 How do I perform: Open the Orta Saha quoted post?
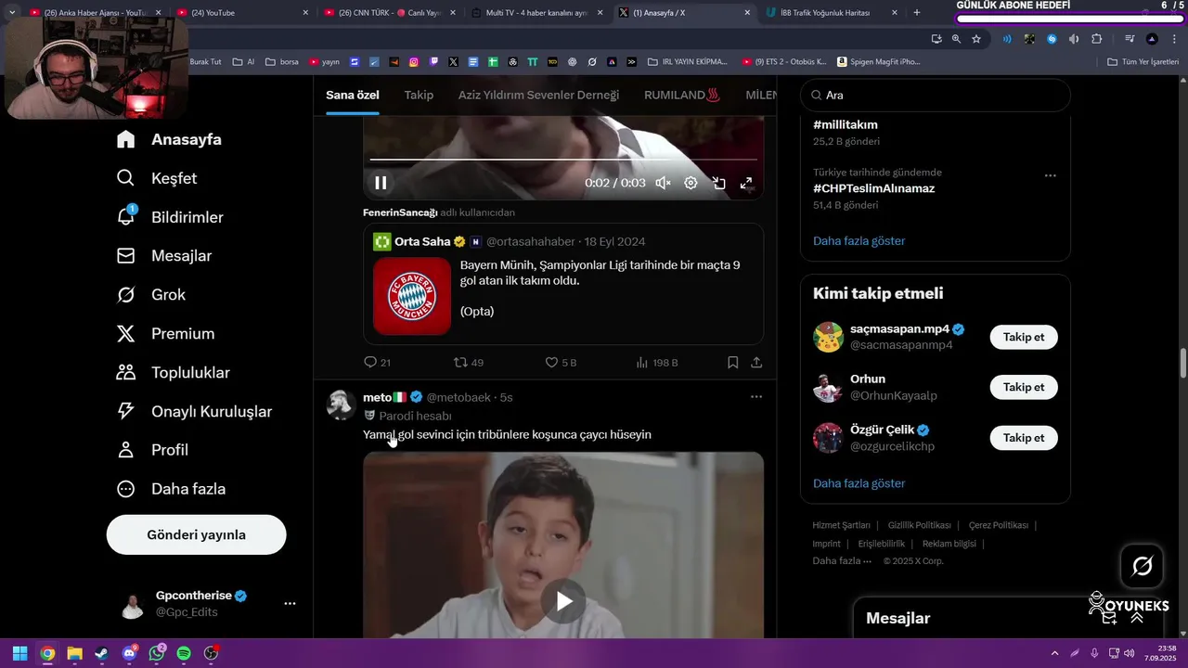563,284
